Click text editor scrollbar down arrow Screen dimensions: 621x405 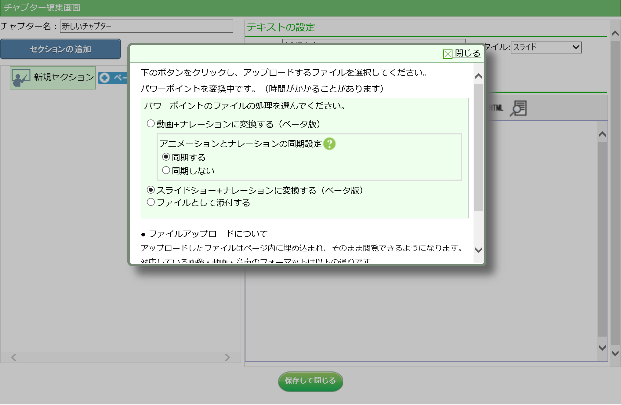(x=602, y=348)
